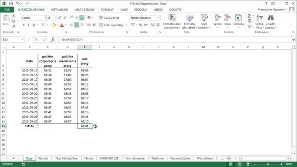Add a new sheet with plus button

(229, 158)
